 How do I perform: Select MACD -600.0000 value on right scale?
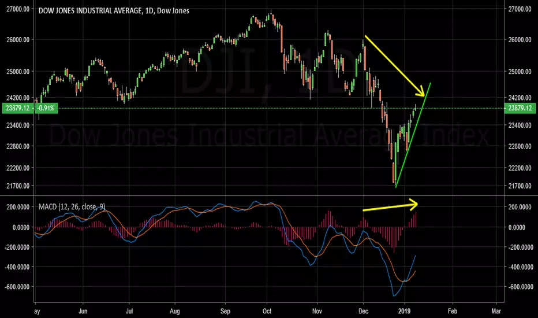click(521, 287)
